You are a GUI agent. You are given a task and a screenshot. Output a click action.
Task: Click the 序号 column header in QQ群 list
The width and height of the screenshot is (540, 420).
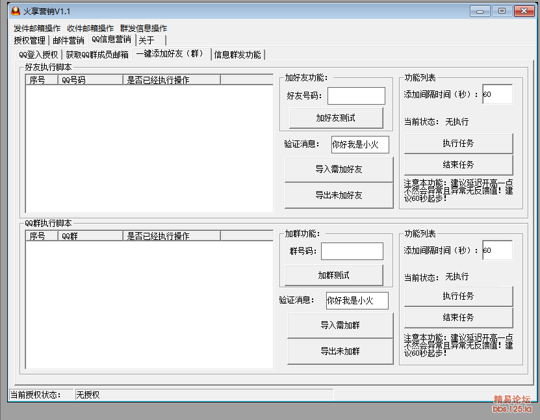point(42,236)
